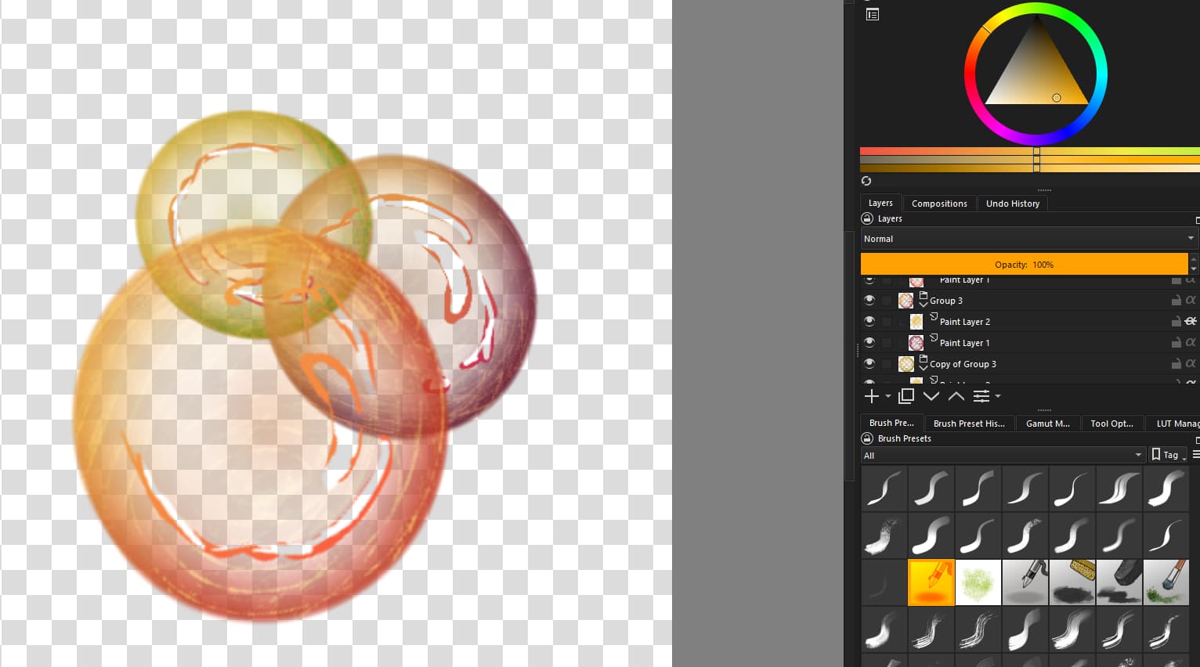Click the folder icon on Group 3
This screenshot has width=1200, height=667.
[923, 295]
